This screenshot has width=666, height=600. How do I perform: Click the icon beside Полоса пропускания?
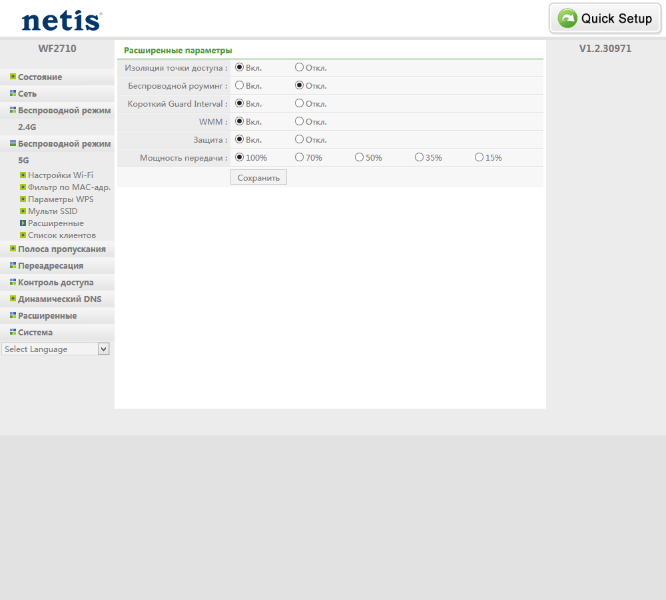click(x=13, y=249)
